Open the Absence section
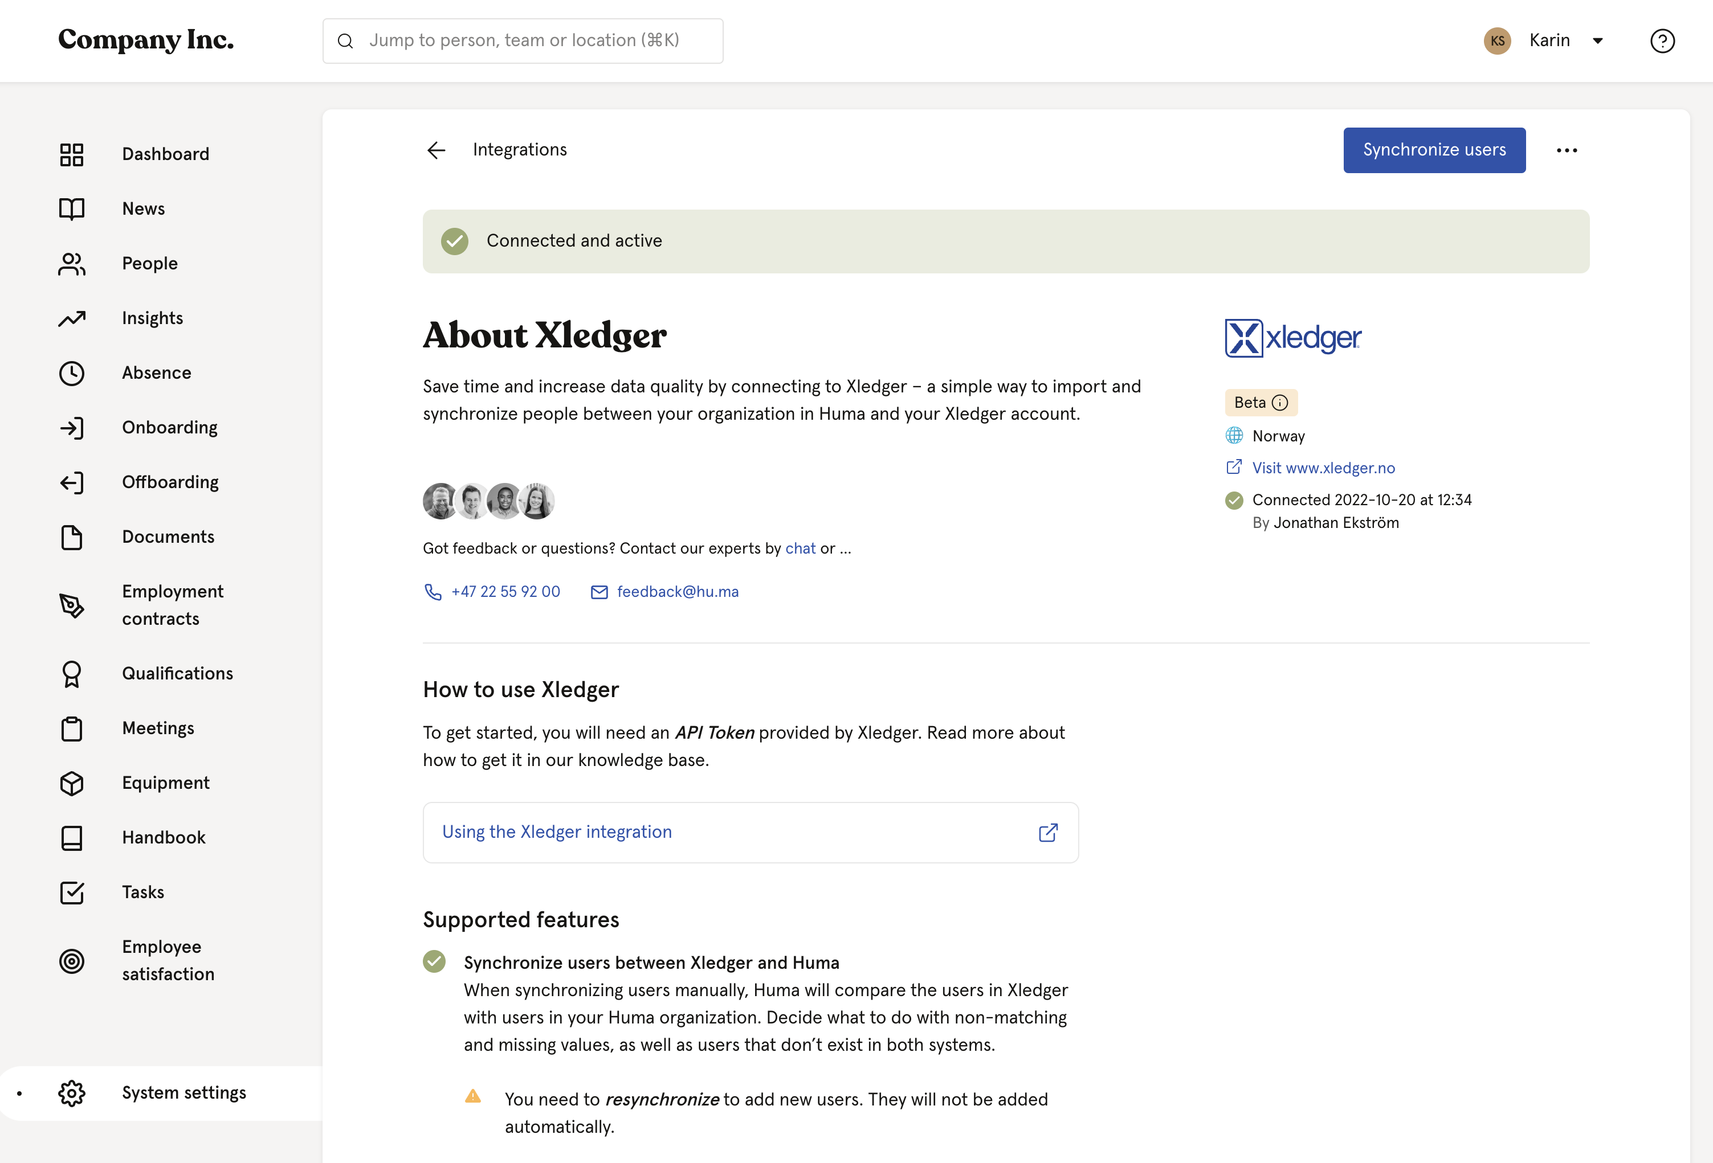Viewport: 1713px width, 1163px height. coord(156,374)
